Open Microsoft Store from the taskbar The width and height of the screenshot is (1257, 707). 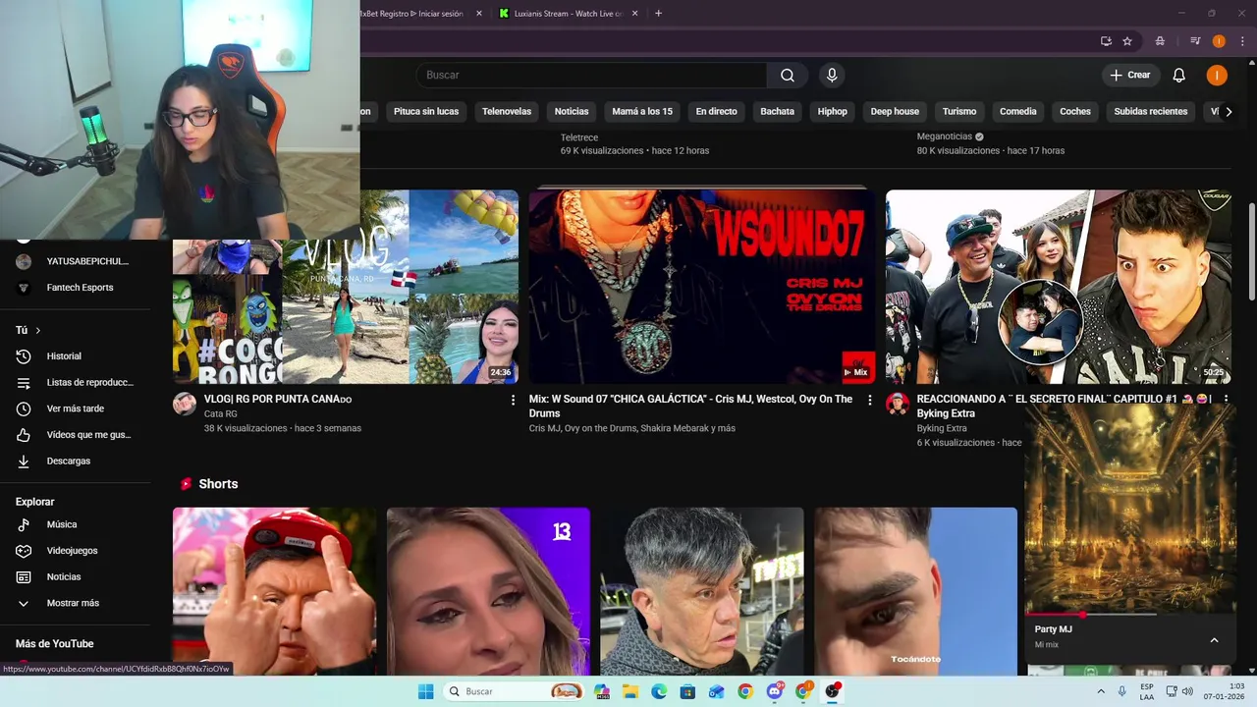click(687, 691)
